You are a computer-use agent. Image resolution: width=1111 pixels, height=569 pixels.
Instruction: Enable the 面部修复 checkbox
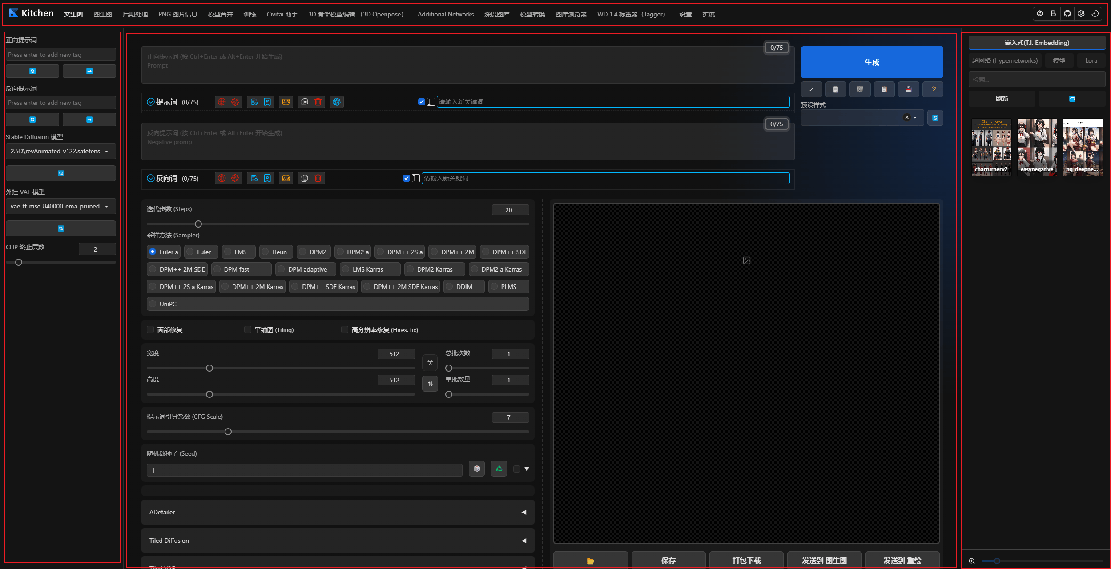[x=150, y=329]
